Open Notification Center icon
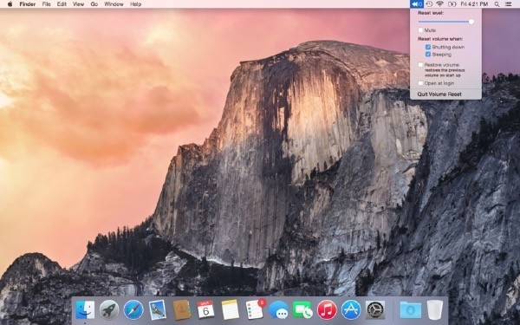 [x=509, y=4]
